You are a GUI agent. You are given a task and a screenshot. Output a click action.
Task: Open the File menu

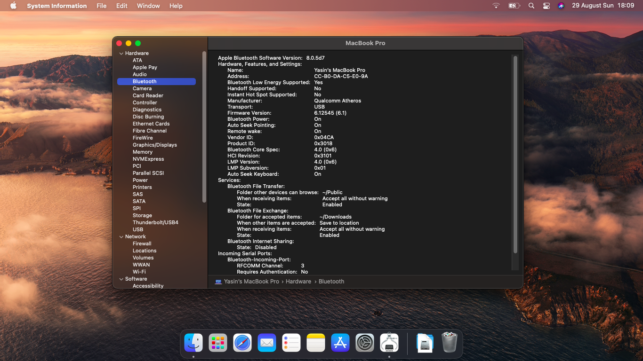coord(101,6)
